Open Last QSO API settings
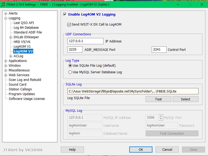This screenshot has height=156, width=208. coord(24,23)
